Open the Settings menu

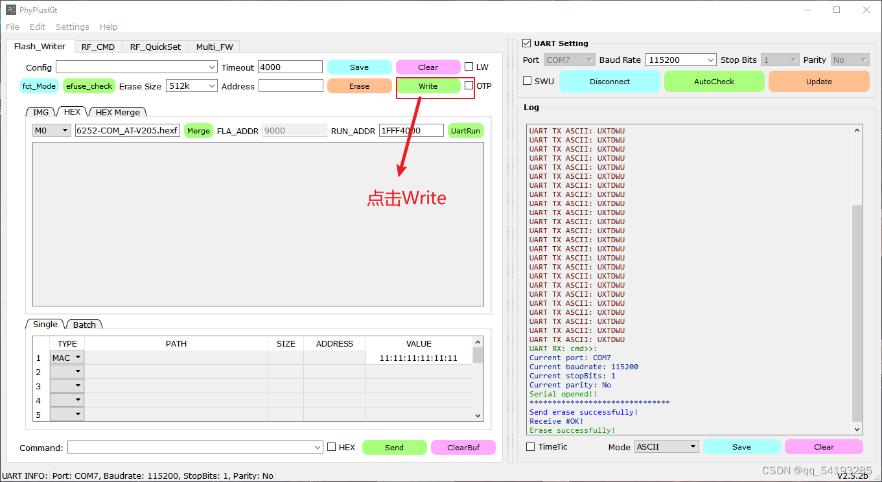(x=73, y=27)
